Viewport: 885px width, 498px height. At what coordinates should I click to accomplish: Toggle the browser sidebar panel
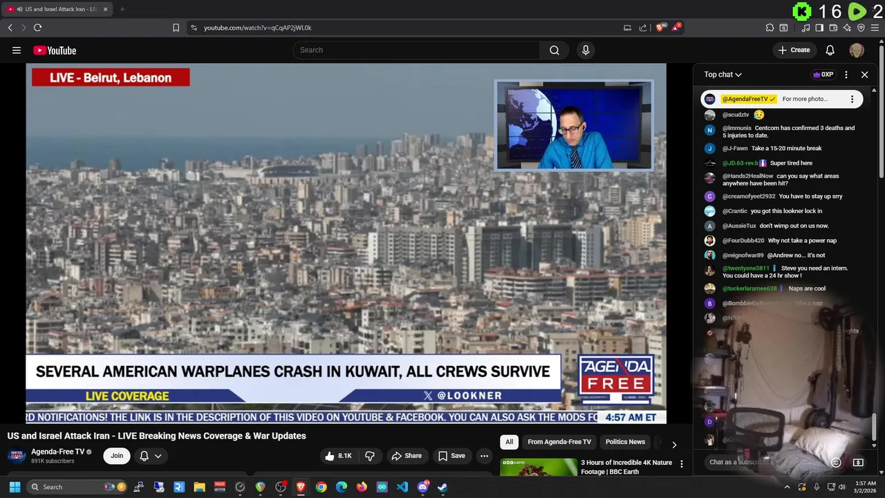pos(819,28)
